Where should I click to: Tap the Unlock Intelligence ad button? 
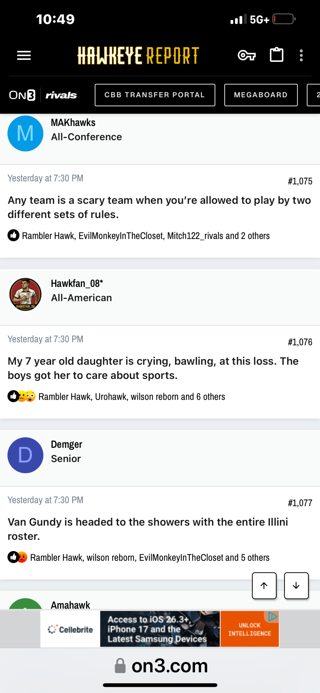[249, 629]
